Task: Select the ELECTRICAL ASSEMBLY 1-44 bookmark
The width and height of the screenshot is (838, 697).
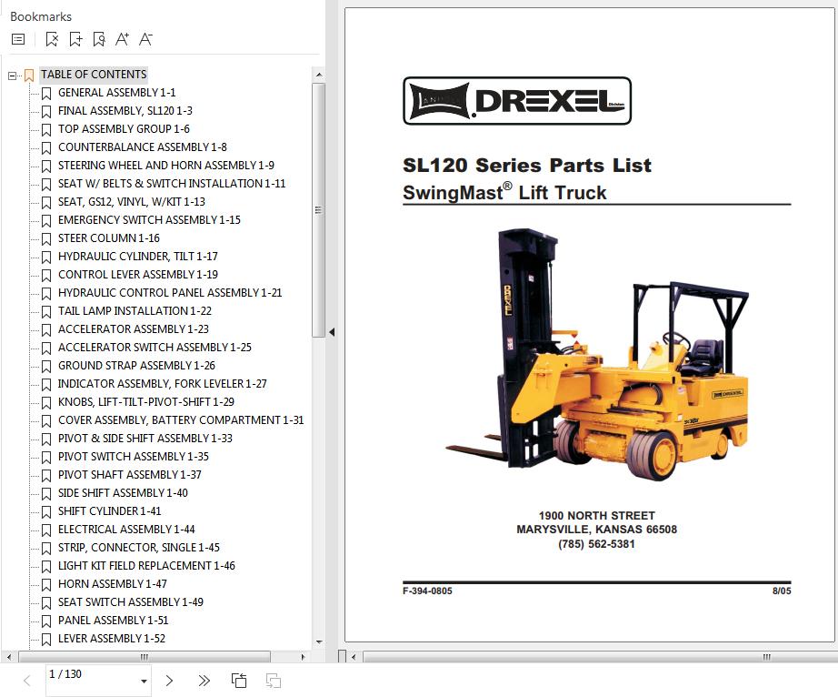Action: point(125,530)
